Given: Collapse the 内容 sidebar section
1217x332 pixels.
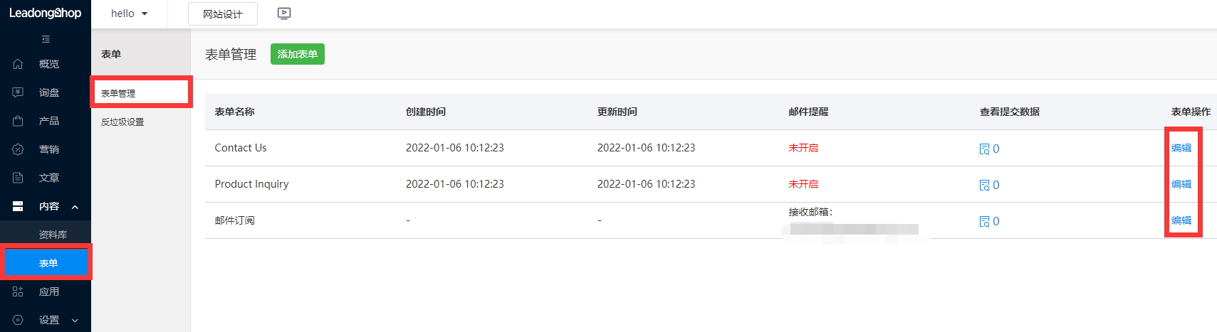Looking at the screenshot, I should [75, 207].
